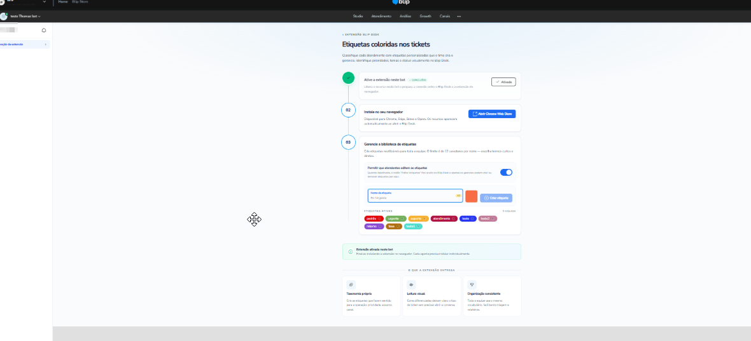Remove the 'pedrão' tag using its x icon
The image size is (751, 341).
(x=380, y=218)
